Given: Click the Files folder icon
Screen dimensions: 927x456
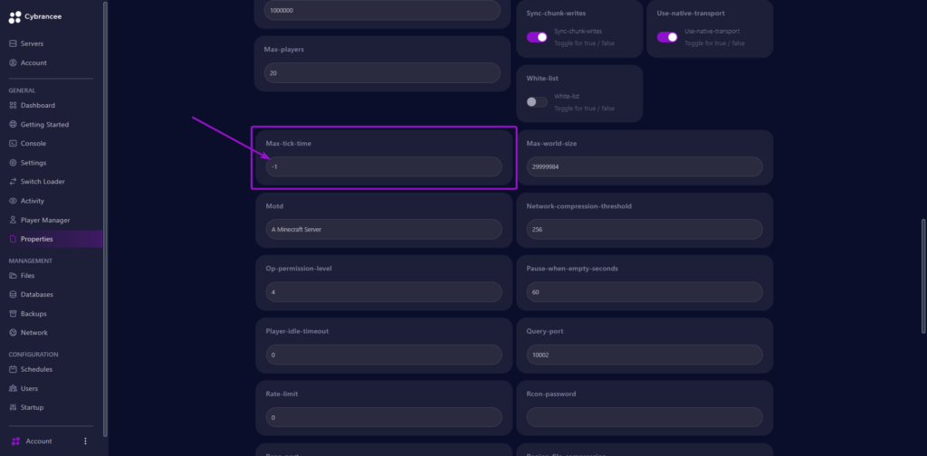Looking at the screenshot, I should pyautogui.click(x=13, y=275).
